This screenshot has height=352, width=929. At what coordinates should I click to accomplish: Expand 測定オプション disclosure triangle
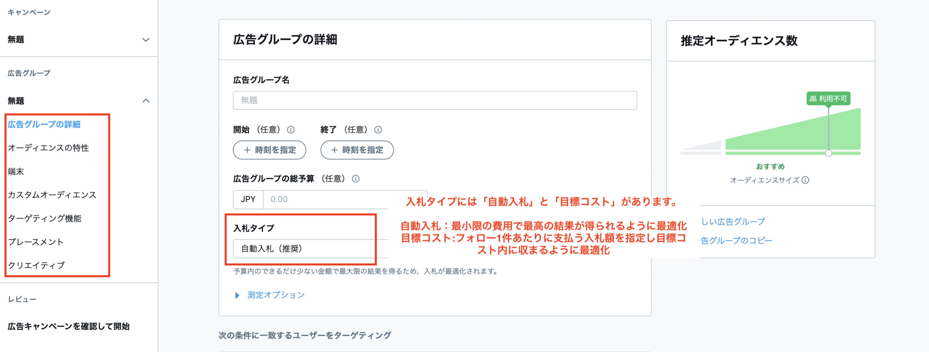[237, 295]
